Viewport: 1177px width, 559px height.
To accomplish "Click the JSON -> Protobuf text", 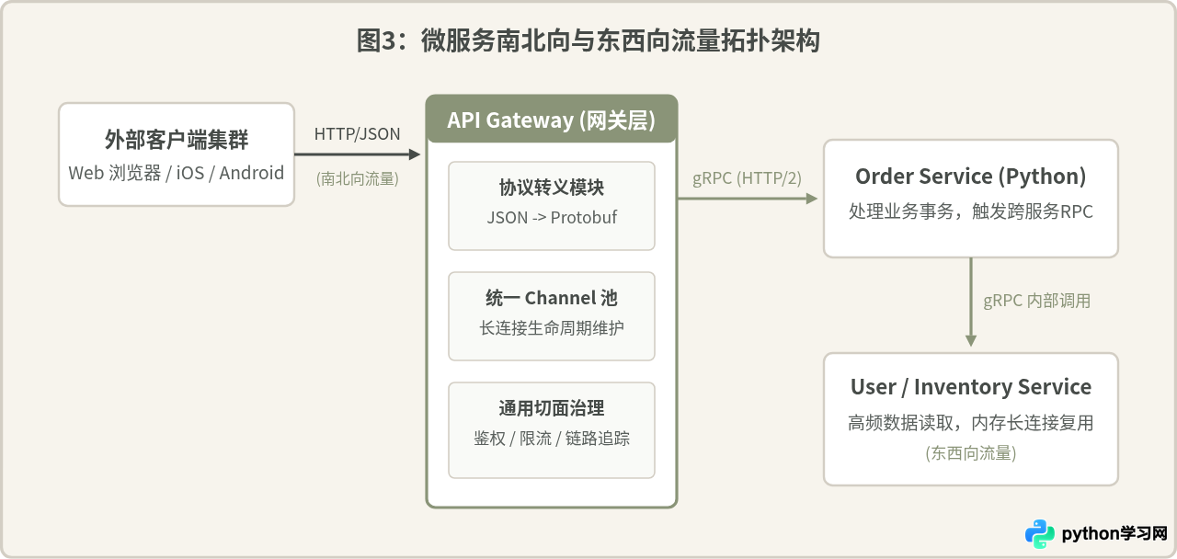I will pos(552,218).
